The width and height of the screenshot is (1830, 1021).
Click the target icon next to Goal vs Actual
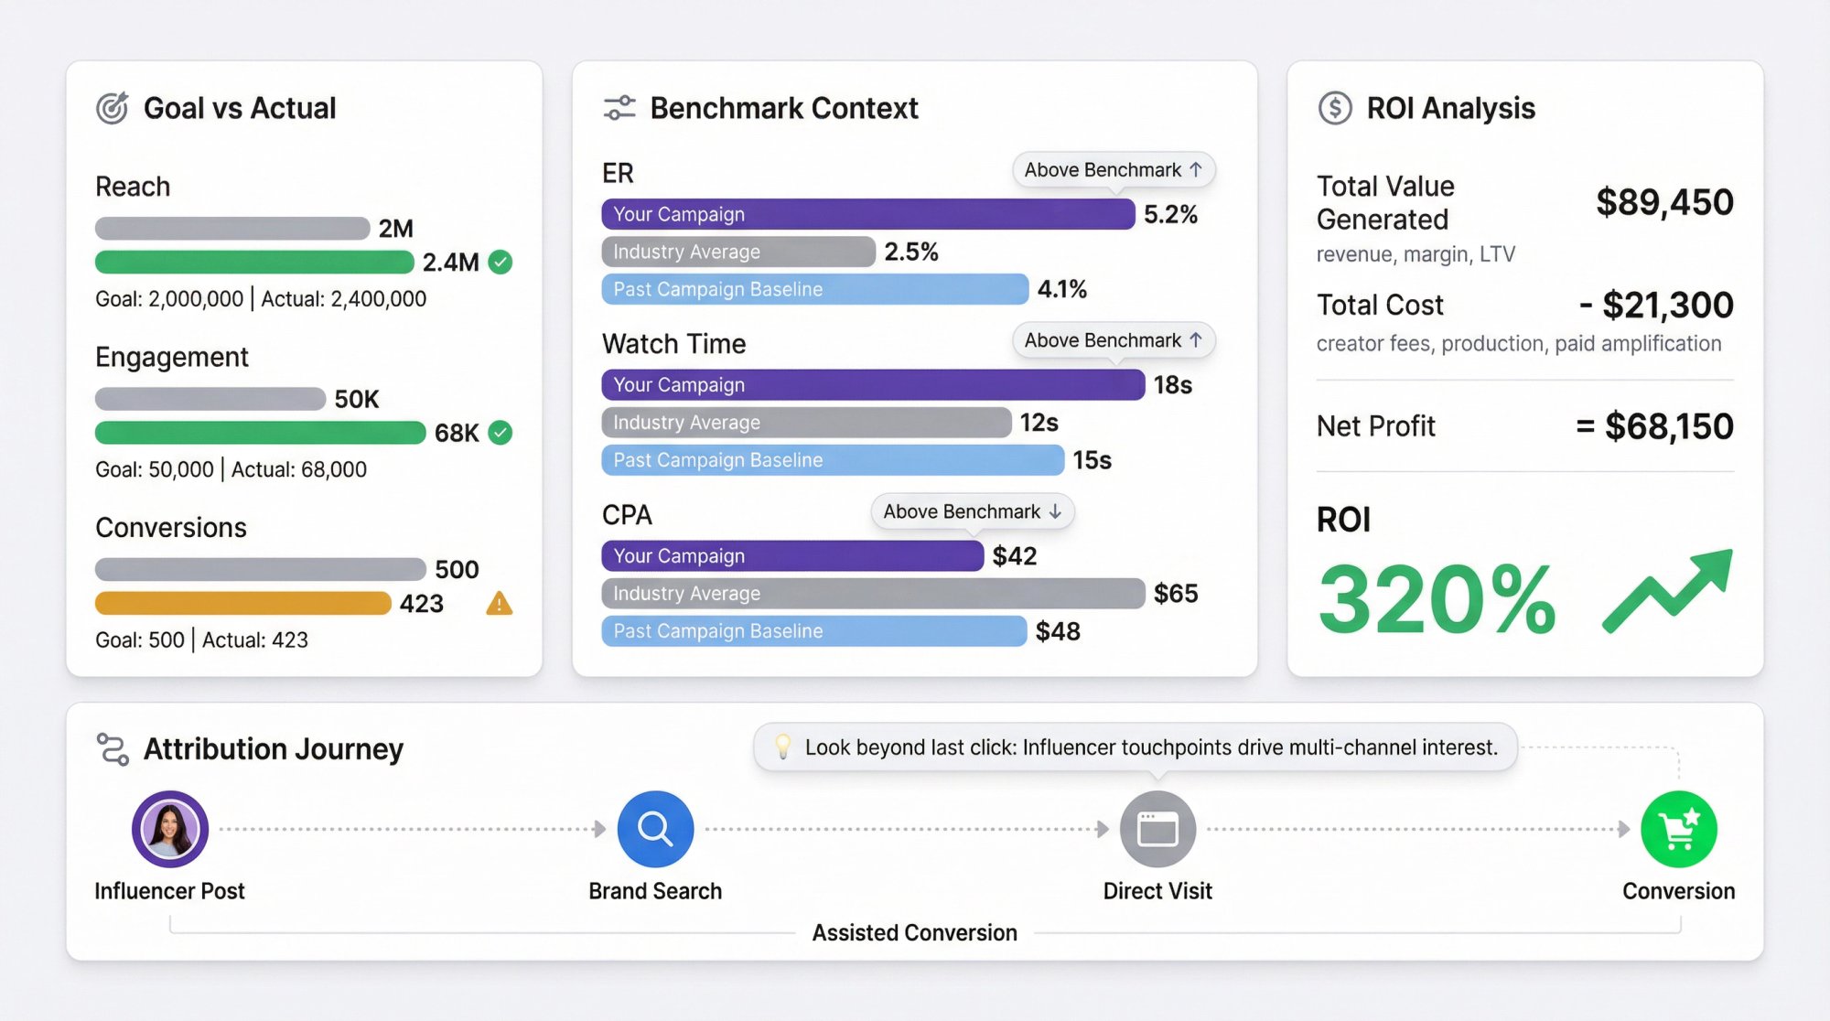pyautogui.click(x=113, y=107)
